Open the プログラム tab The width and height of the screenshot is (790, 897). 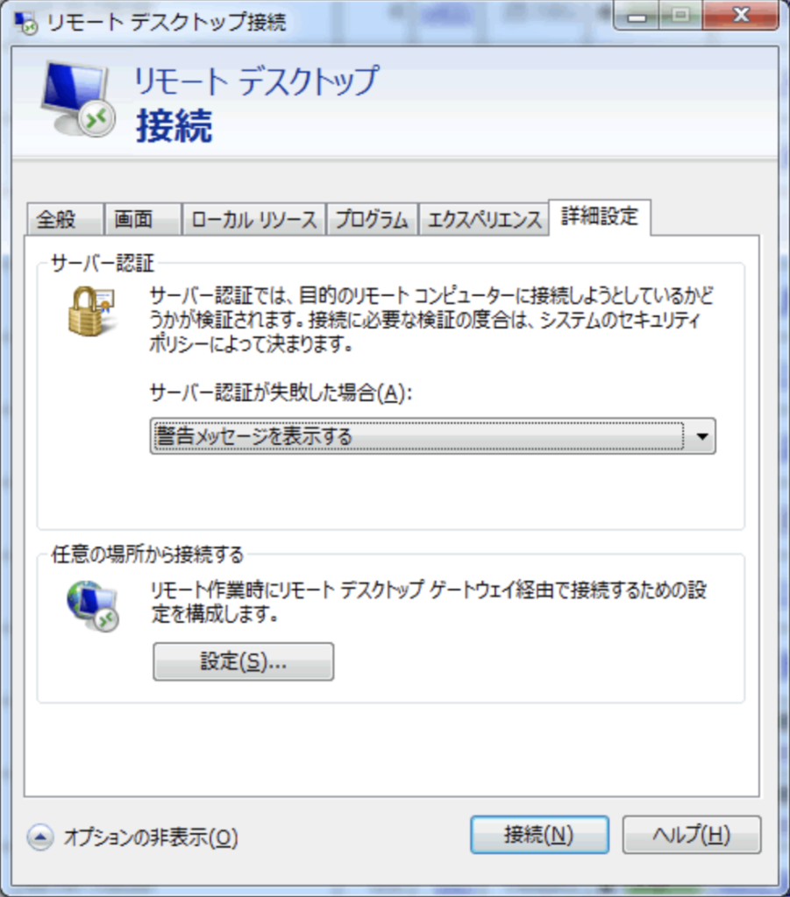pyautogui.click(x=372, y=219)
